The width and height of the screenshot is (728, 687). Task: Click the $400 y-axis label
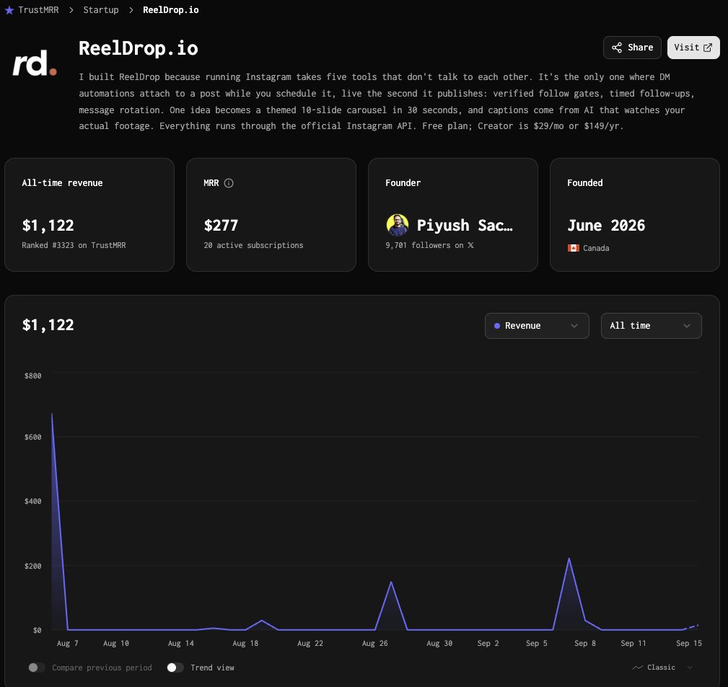point(33,501)
